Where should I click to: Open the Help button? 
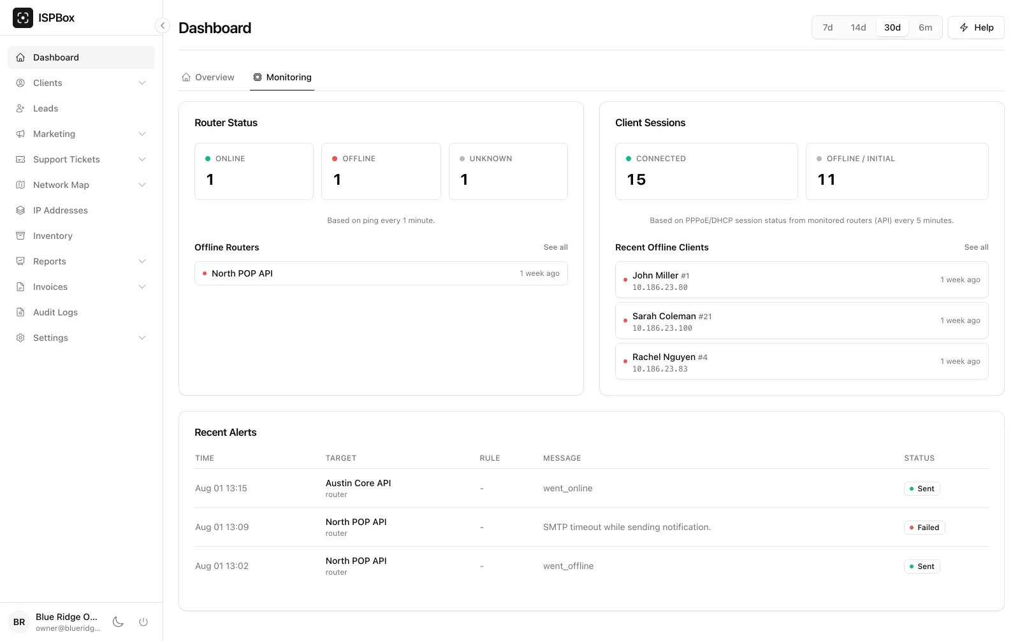[976, 27]
